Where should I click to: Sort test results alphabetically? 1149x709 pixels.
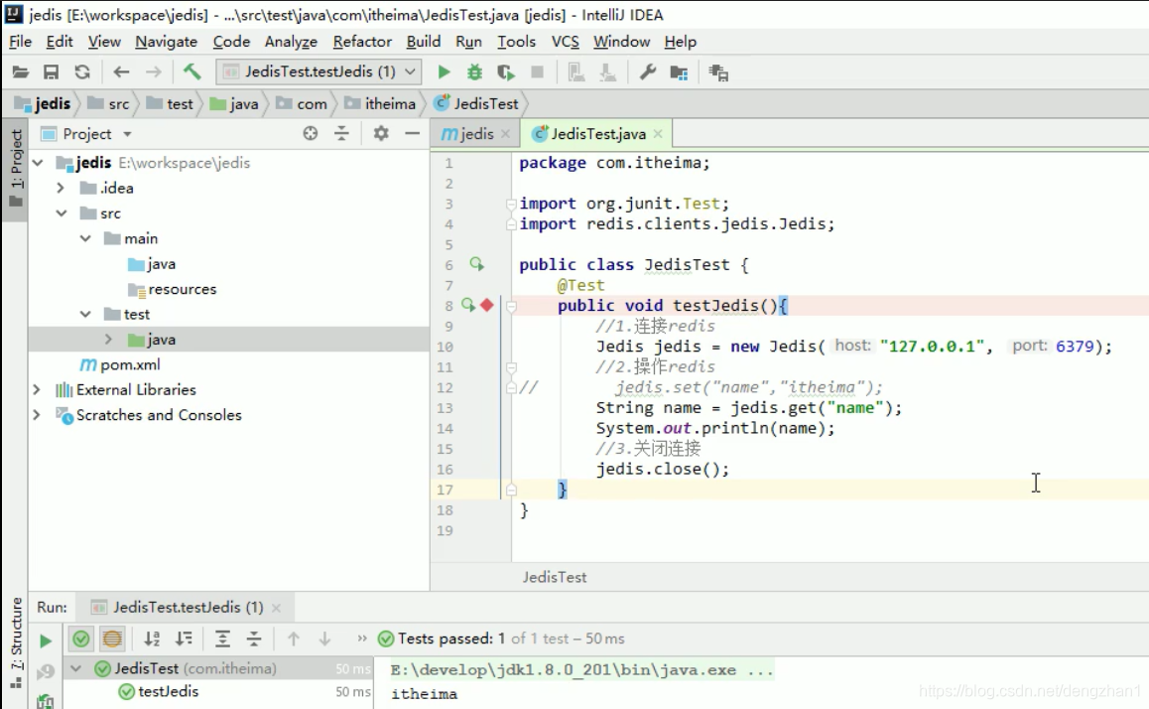(x=152, y=638)
